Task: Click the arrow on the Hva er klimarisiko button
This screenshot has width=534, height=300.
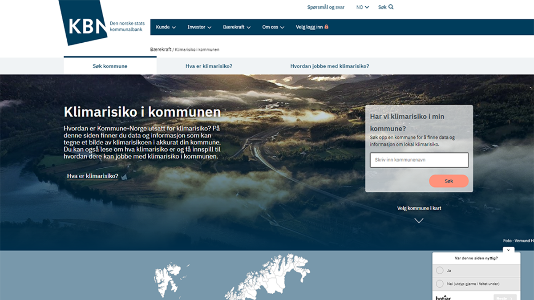Action: point(123,177)
